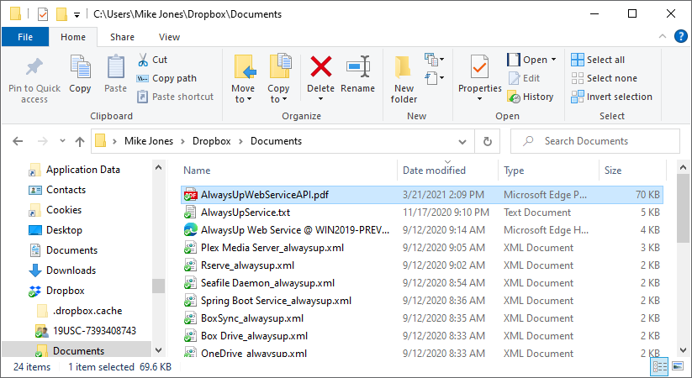692x378 pixels.
Task: Click Dropbox in address breadcrumb
Action: coord(211,141)
